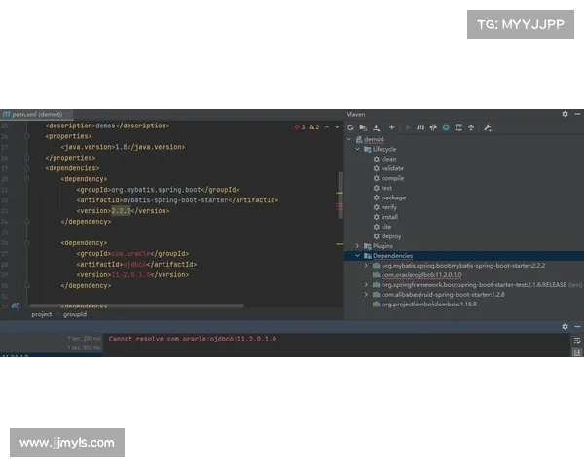Click ojdbc6 artifactId text in editor
Screen dimensions: 584x467
click(135, 264)
